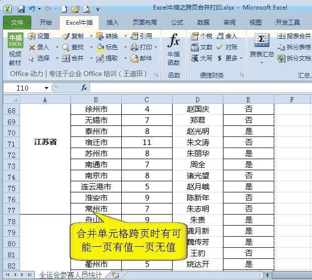Click the 大写 uppercase conversion tool

pyautogui.click(x=202, y=58)
